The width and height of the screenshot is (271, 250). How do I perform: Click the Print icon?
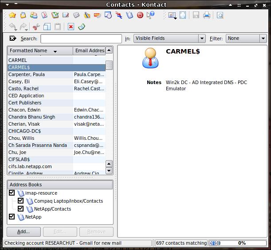[207, 15]
